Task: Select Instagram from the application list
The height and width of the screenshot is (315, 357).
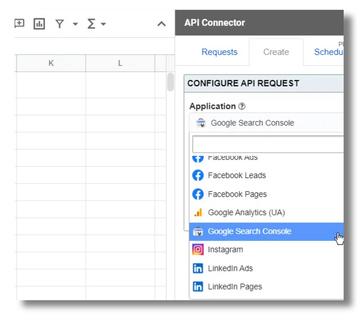Action: 266,250
